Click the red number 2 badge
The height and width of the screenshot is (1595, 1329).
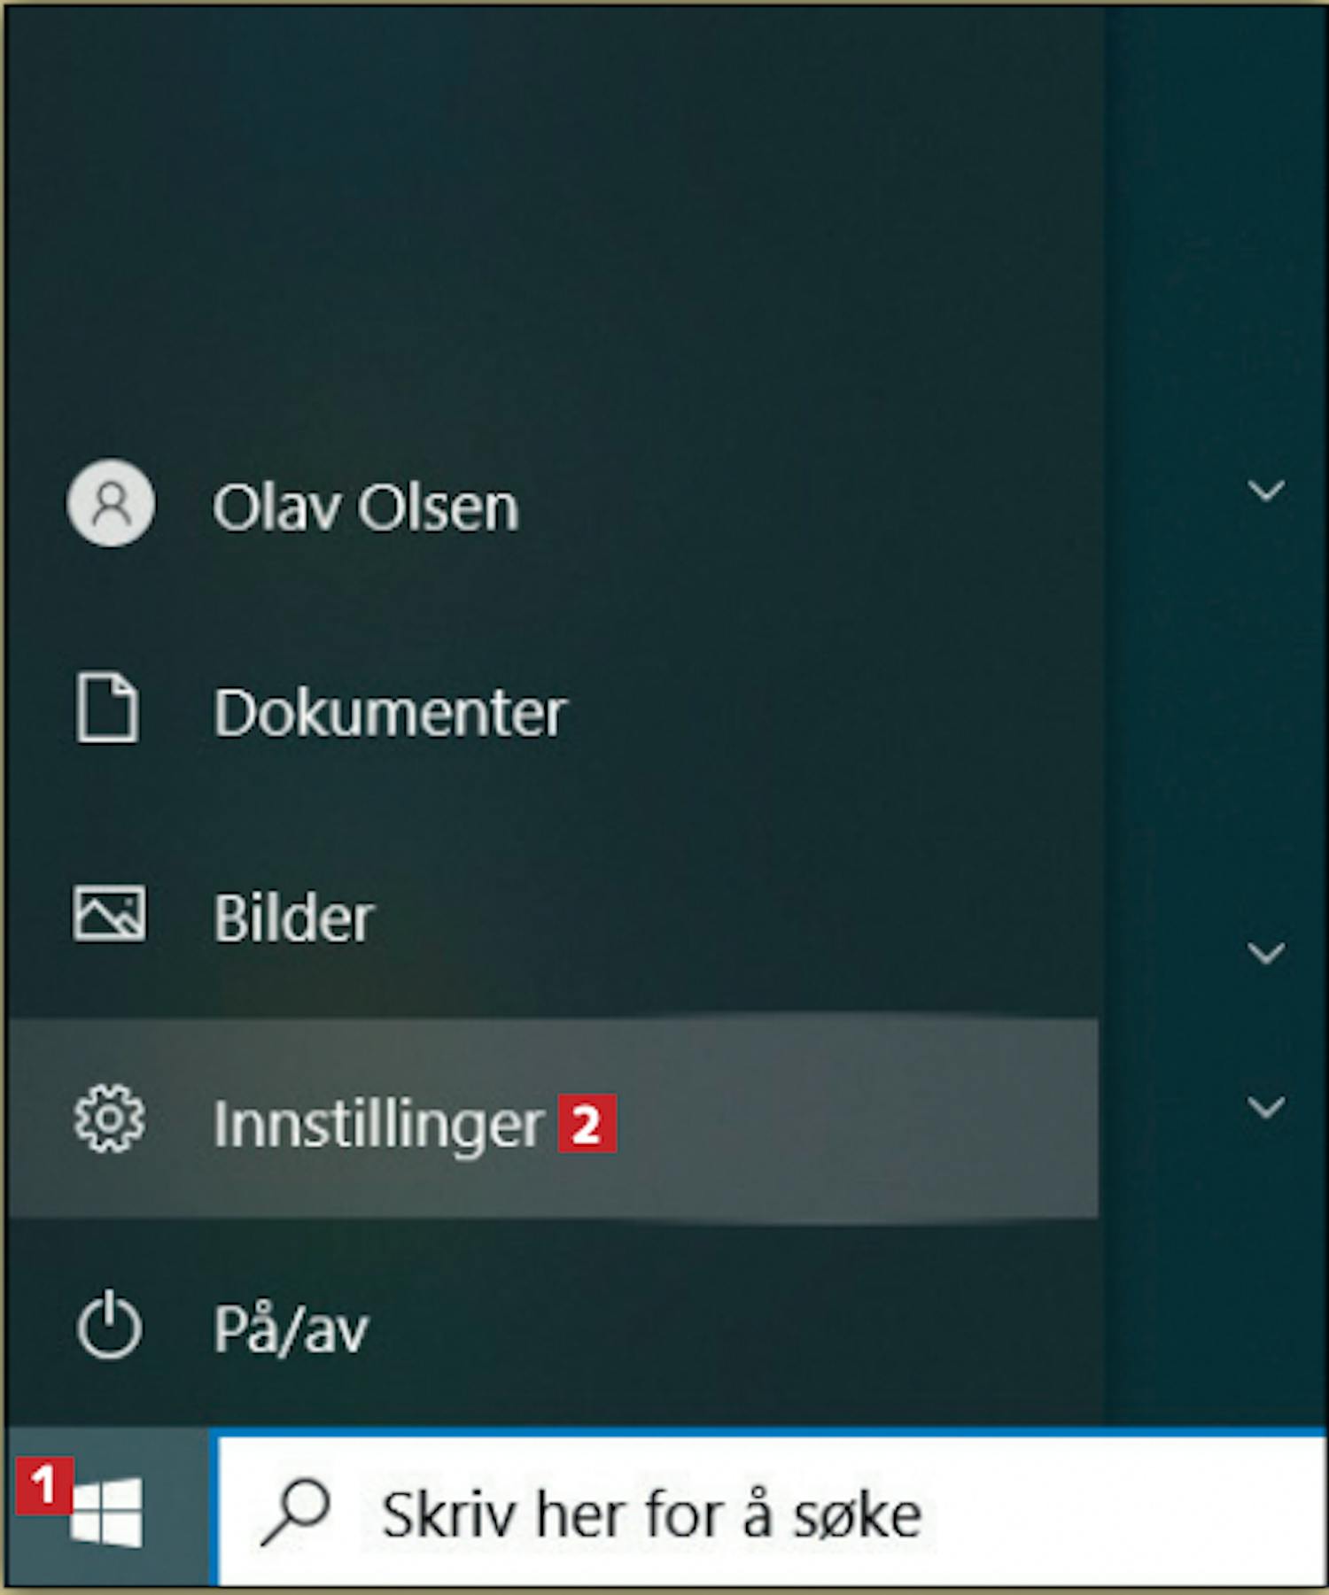(587, 1124)
